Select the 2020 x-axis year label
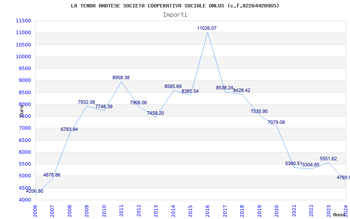This screenshot has height=219, width=350. 277,211
